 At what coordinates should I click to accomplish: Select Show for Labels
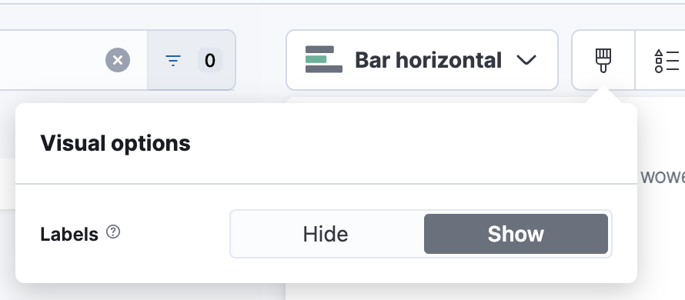click(x=516, y=234)
